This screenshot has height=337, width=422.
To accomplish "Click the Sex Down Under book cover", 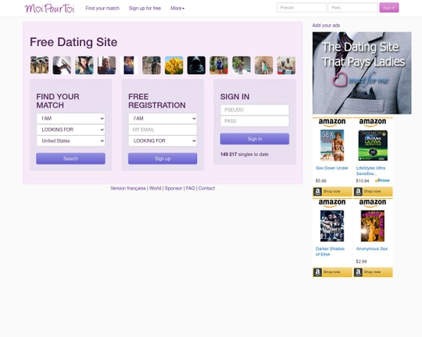I will coord(332,145).
